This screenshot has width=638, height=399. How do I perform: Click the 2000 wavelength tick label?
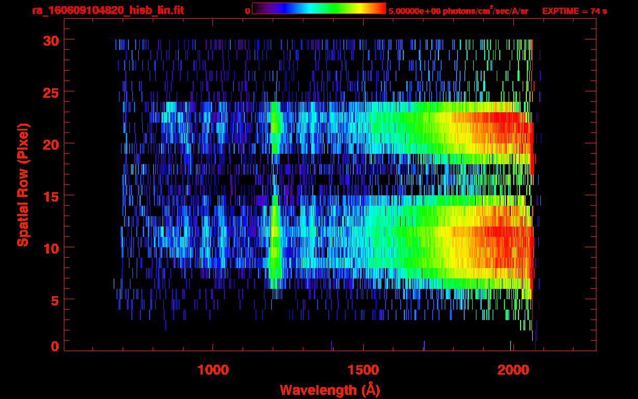coord(512,370)
